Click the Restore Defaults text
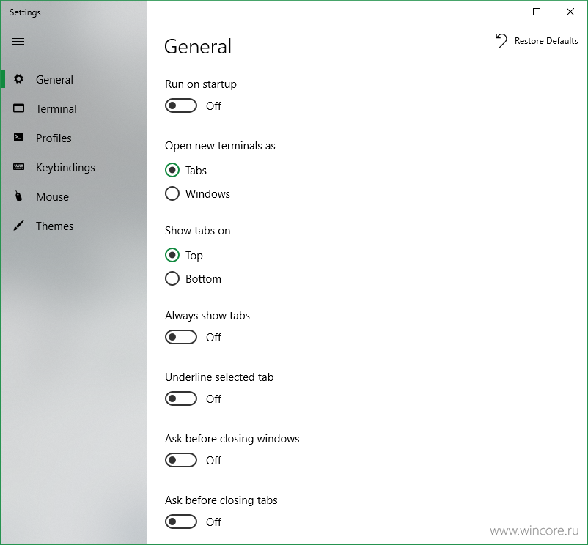588x545 pixels. (x=546, y=41)
